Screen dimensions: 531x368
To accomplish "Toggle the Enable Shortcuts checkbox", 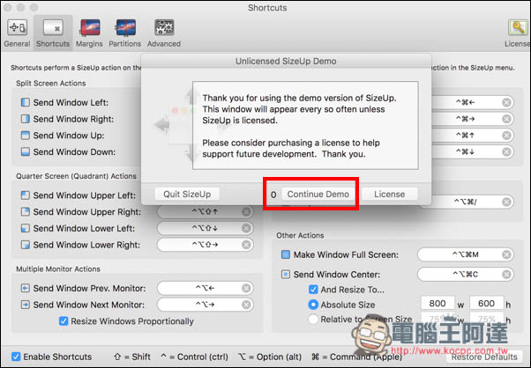I will tap(16, 357).
